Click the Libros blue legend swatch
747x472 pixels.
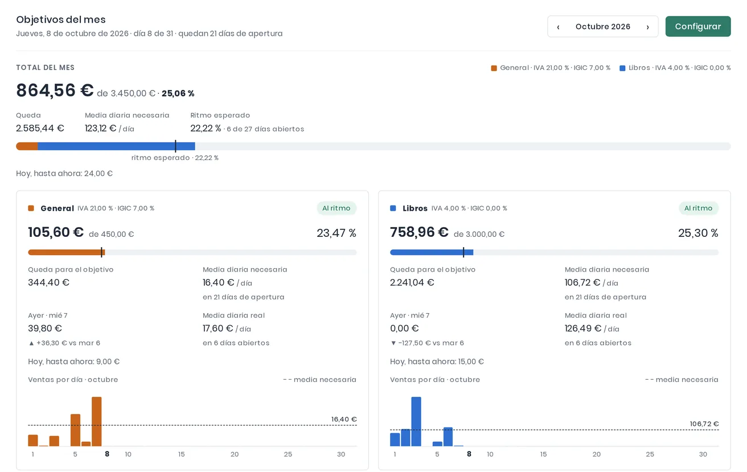click(x=622, y=68)
